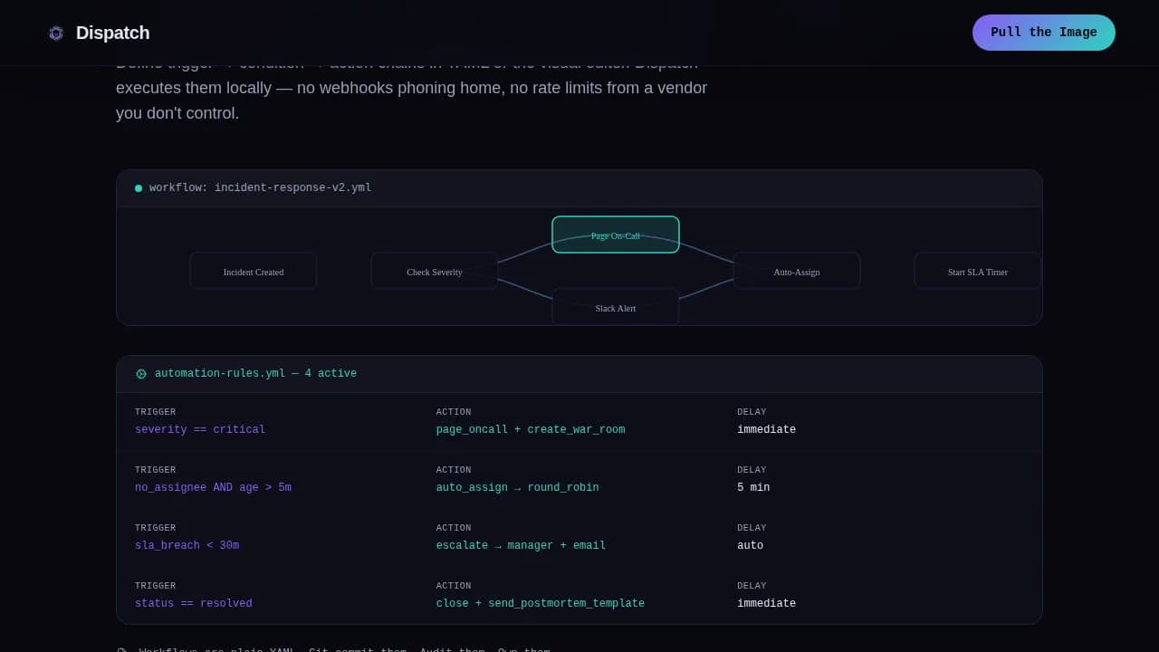This screenshot has height=652, width=1159.
Task: Toggle the sla_breach < 30m rule
Action: click(187, 545)
